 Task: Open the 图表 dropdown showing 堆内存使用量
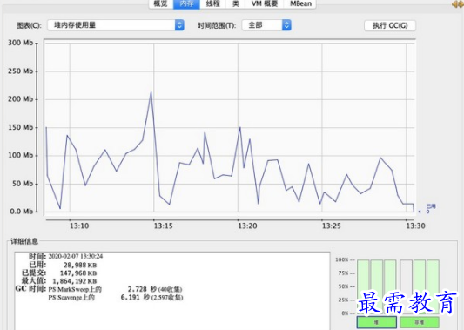tap(116, 25)
